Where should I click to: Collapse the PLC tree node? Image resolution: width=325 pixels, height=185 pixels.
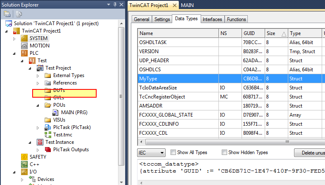(14, 54)
